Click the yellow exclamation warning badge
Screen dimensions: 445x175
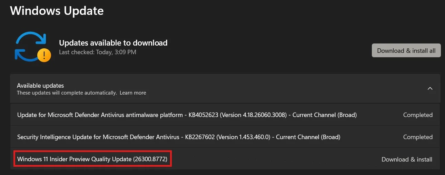[44, 55]
